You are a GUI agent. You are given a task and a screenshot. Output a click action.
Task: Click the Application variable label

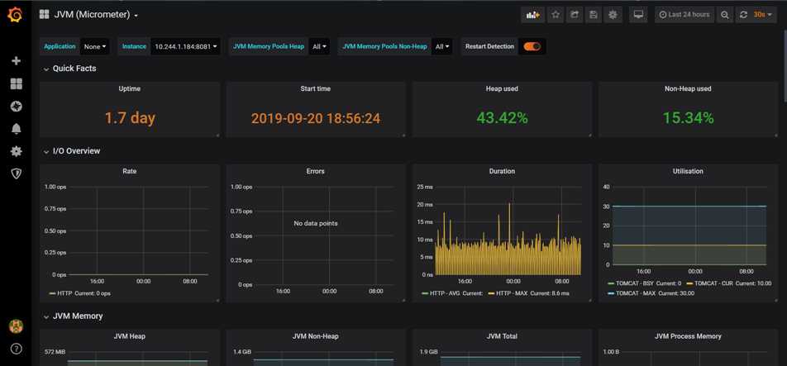point(60,46)
